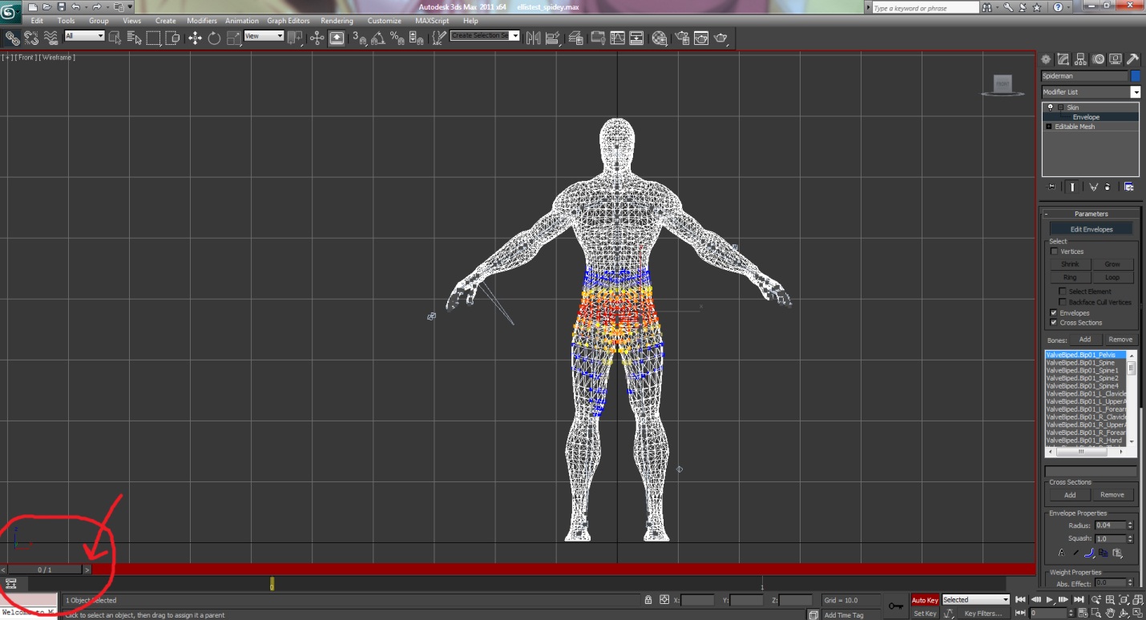Activate the Select and Rotate tool

[x=214, y=38]
